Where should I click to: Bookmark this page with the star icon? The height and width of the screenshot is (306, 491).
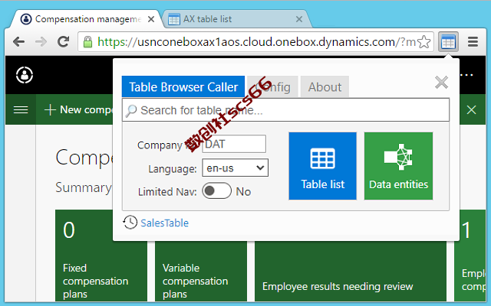[x=424, y=42]
